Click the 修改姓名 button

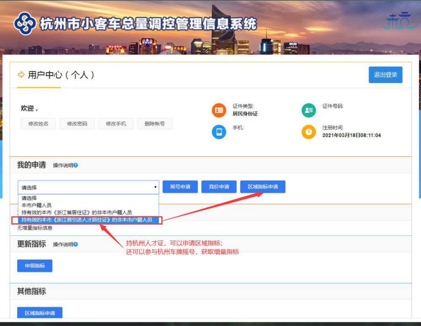click(x=38, y=123)
